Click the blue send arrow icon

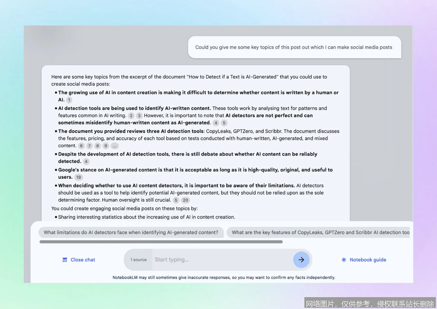(301, 260)
